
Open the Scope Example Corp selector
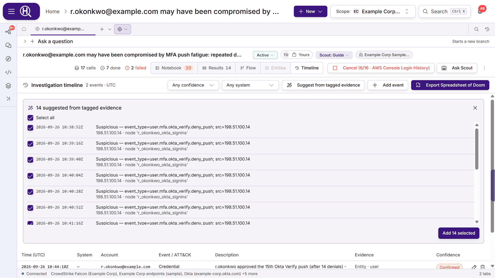click(x=373, y=11)
